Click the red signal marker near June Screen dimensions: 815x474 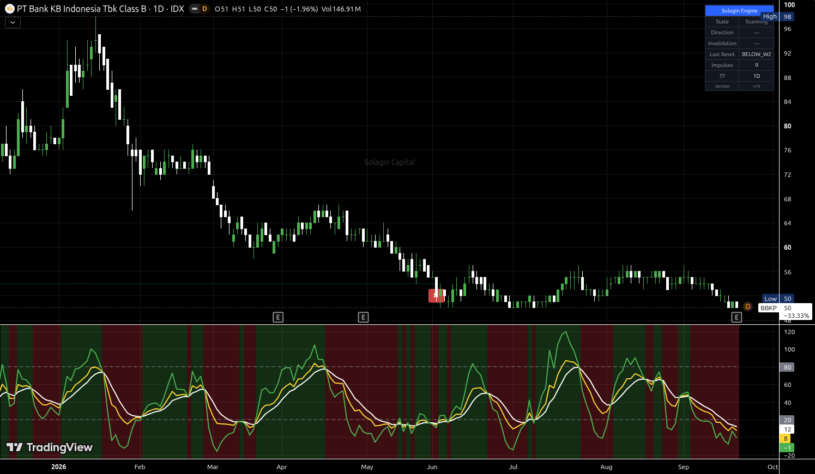(x=436, y=296)
